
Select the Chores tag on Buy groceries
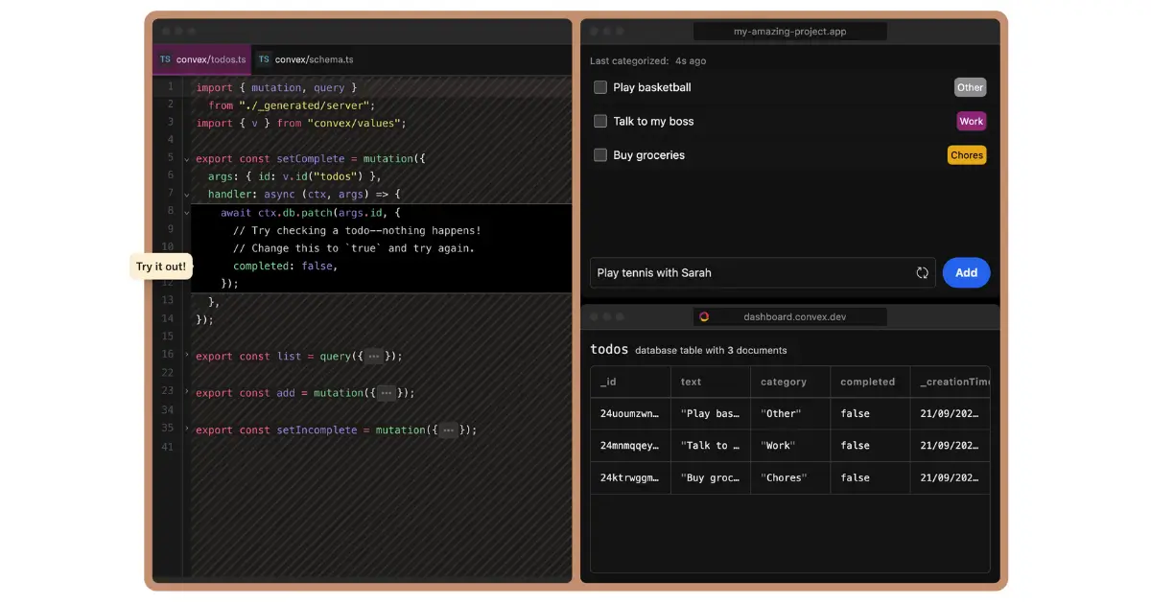[x=966, y=154]
